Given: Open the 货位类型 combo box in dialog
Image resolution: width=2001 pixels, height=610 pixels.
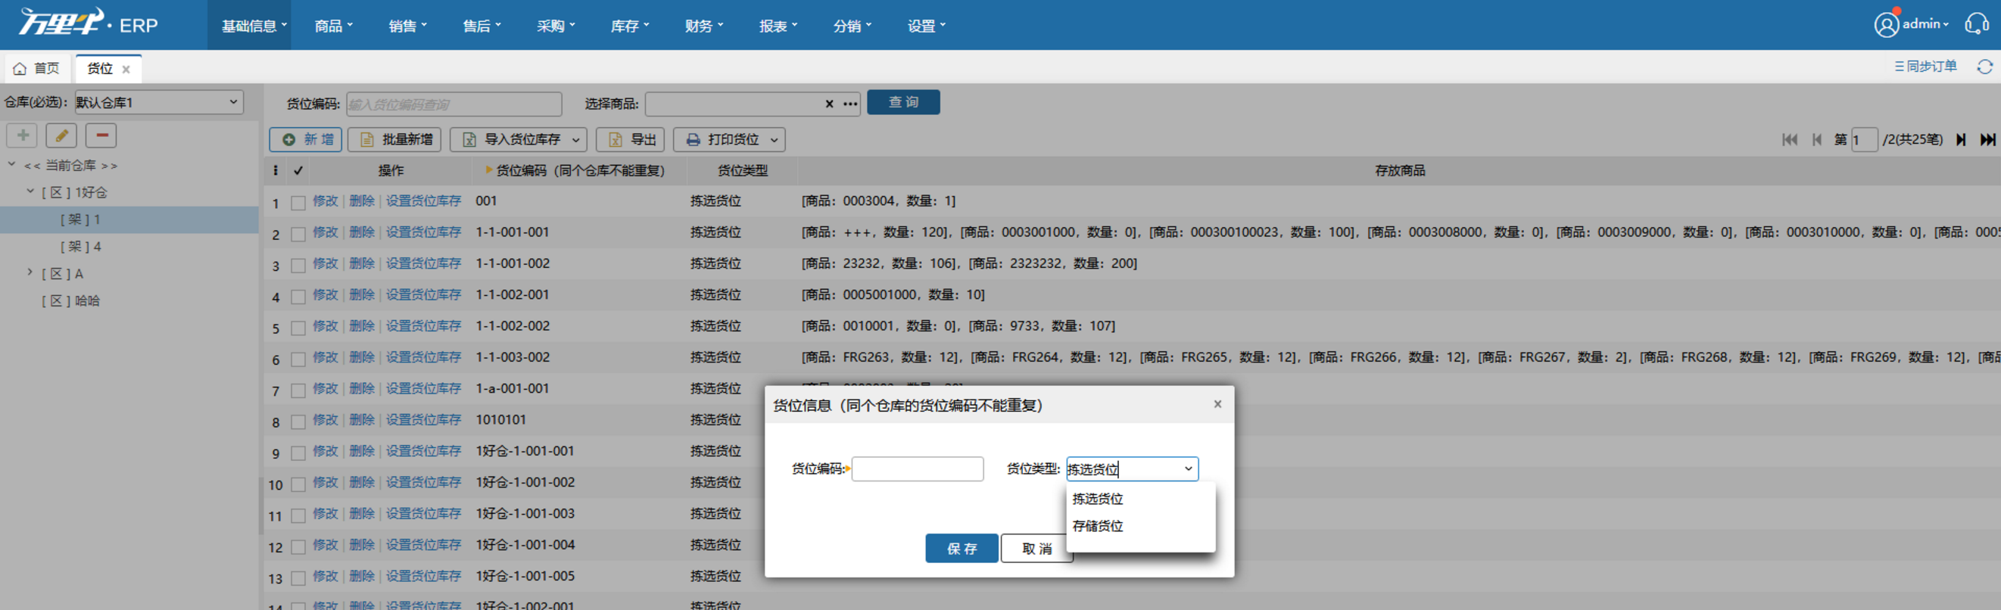Looking at the screenshot, I should pyautogui.click(x=1132, y=468).
